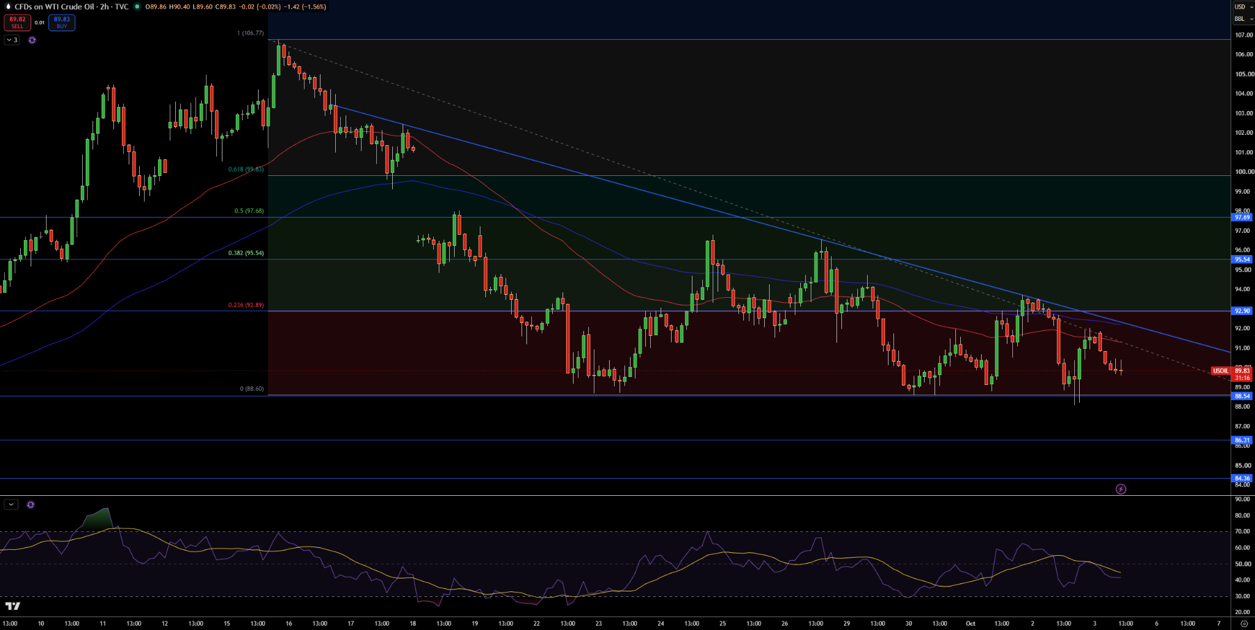The width and height of the screenshot is (1255, 630).
Task: Click the change value −1.42 (−1.56%)
Action: click(x=305, y=7)
